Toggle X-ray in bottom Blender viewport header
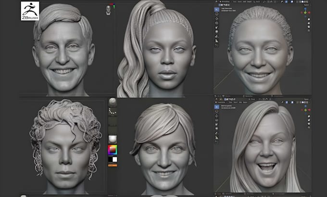Screen dimensions: 327x197 297,103
